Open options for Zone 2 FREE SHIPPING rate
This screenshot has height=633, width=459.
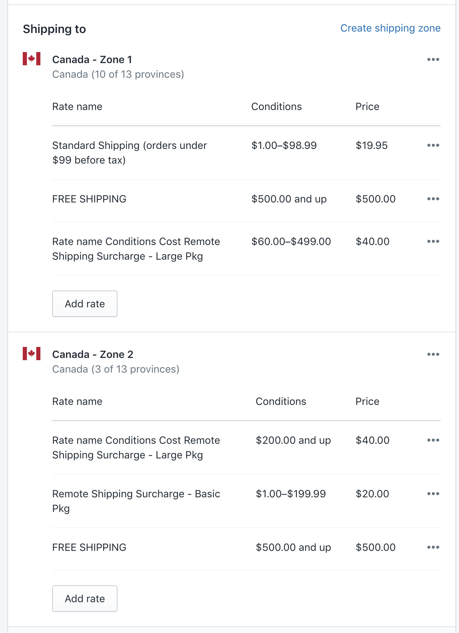point(433,547)
